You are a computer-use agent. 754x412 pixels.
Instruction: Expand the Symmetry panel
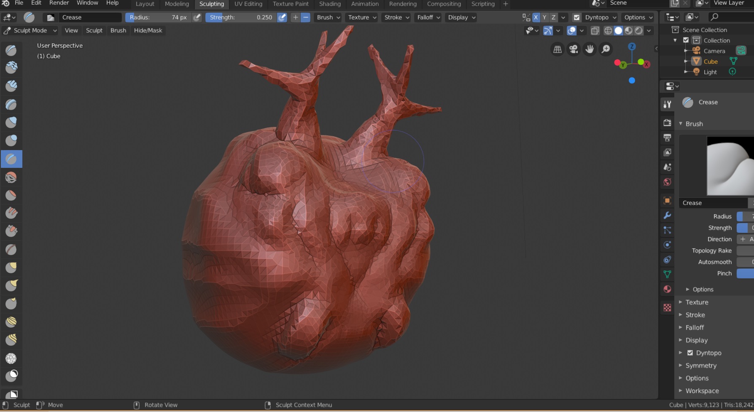tap(701, 366)
